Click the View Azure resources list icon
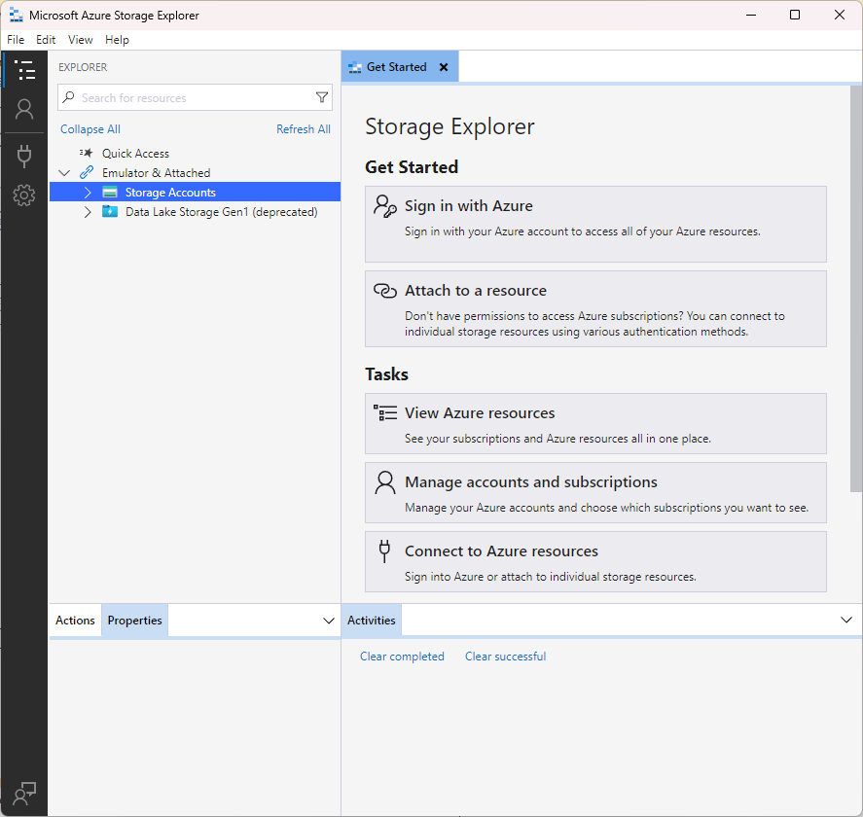Image resolution: width=863 pixels, height=817 pixels. pyautogui.click(x=384, y=412)
